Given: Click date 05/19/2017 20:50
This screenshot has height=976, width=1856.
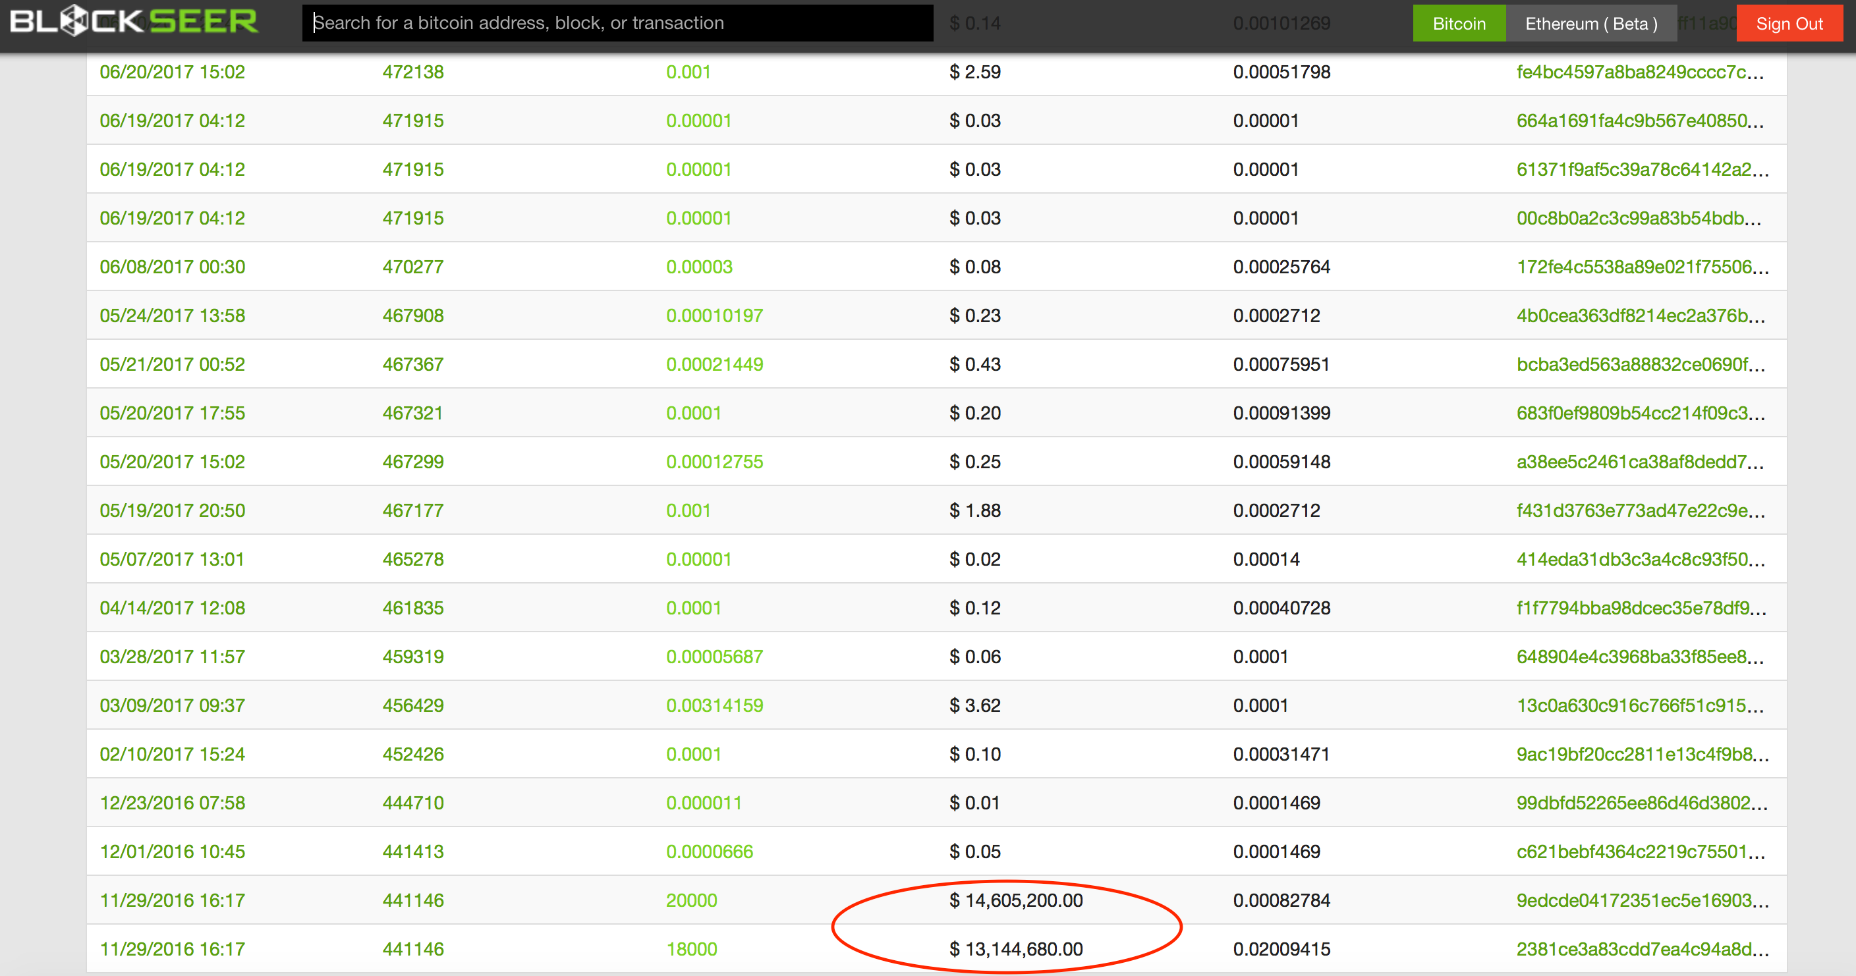Looking at the screenshot, I should pyautogui.click(x=172, y=510).
